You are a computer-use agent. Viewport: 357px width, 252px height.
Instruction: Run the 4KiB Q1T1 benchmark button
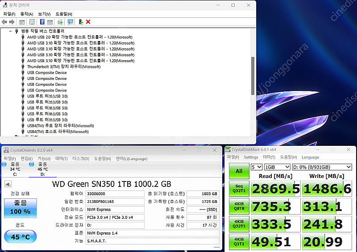(239, 242)
